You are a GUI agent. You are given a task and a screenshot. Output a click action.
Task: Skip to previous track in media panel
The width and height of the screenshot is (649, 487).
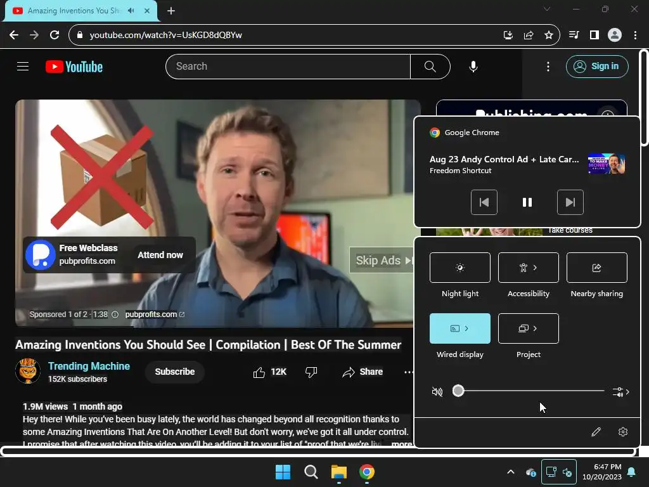click(x=484, y=202)
